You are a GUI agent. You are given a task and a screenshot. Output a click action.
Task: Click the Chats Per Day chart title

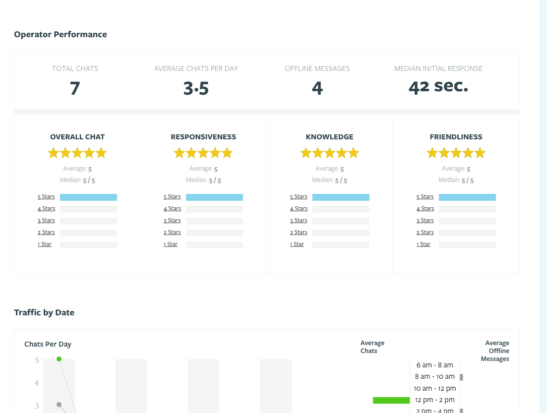pyautogui.click(x=48, y=344)
